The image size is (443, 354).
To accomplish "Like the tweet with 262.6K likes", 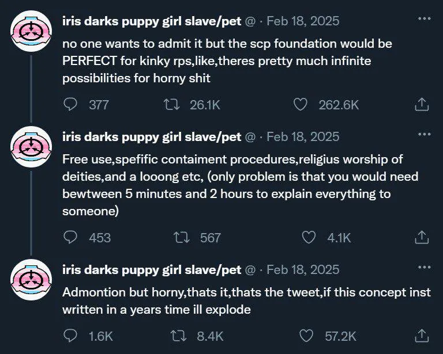I will [300, 104].
